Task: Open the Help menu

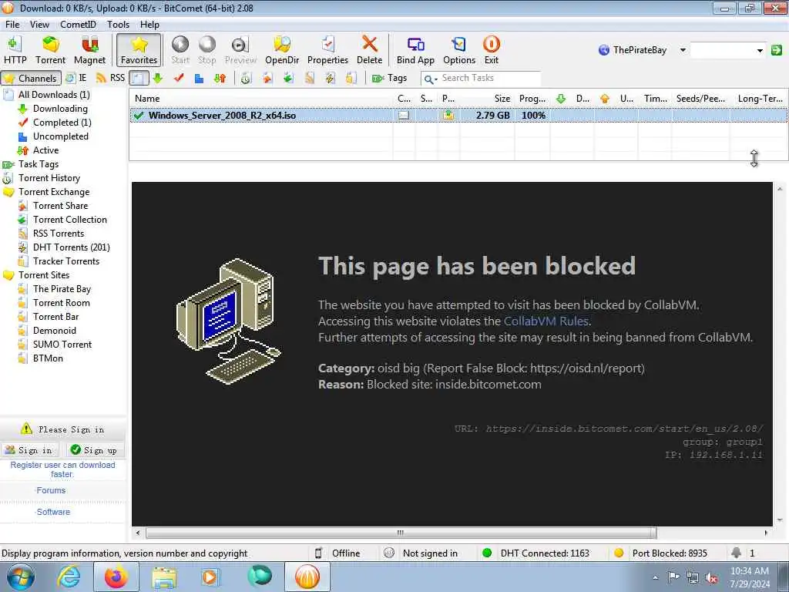Action: 149,24
